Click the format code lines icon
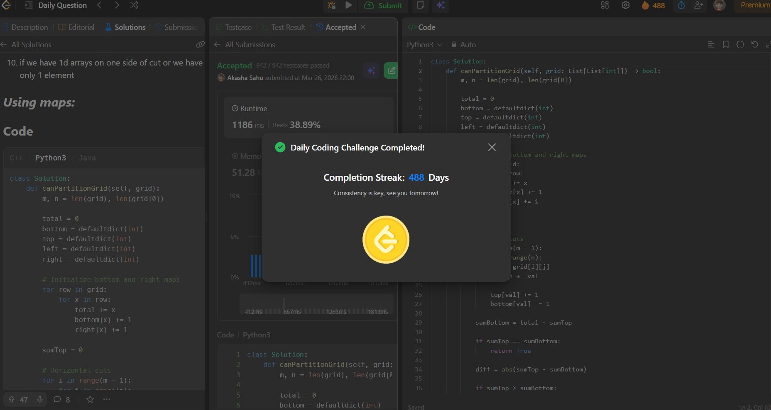The height and width of the screenshot is (410, 771). point(711,44)
